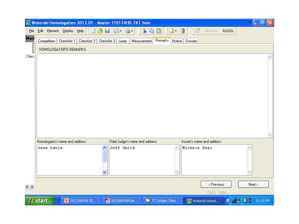Click the grid edit icon left of Stations
Screen dimensions: 299x224
click(197, 31)
